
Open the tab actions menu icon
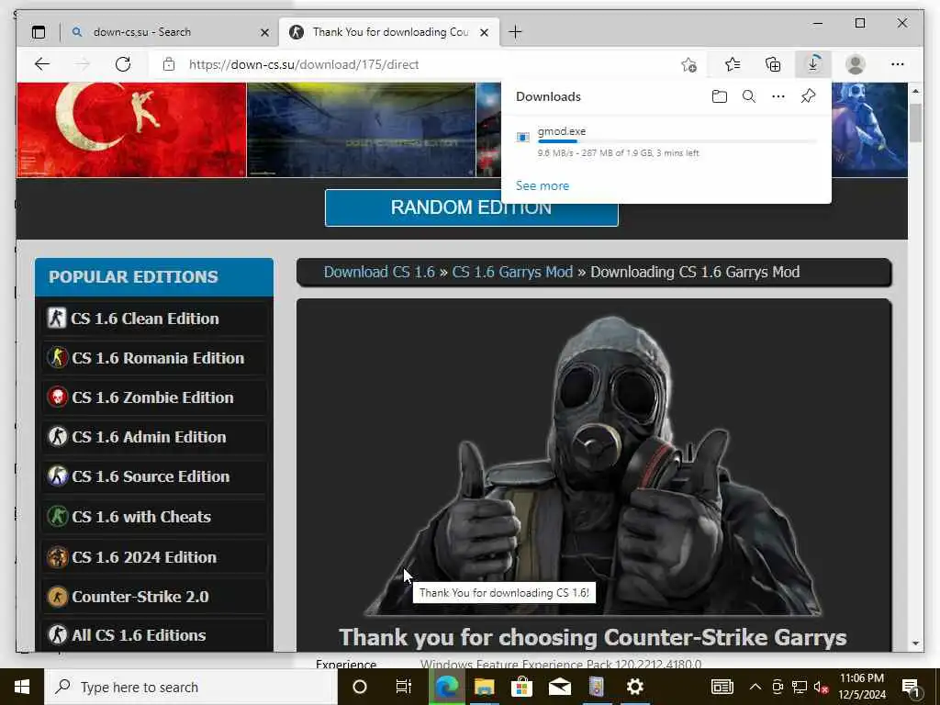tap(39, 32)
